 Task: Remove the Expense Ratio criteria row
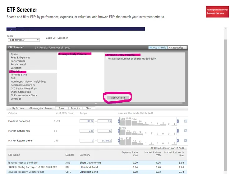186,121
